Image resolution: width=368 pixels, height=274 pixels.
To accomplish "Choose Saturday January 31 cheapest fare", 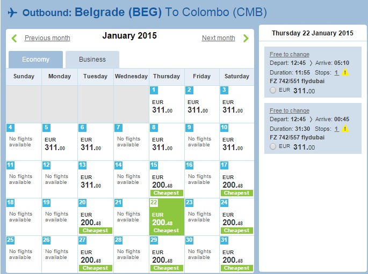I will (237, 255).
